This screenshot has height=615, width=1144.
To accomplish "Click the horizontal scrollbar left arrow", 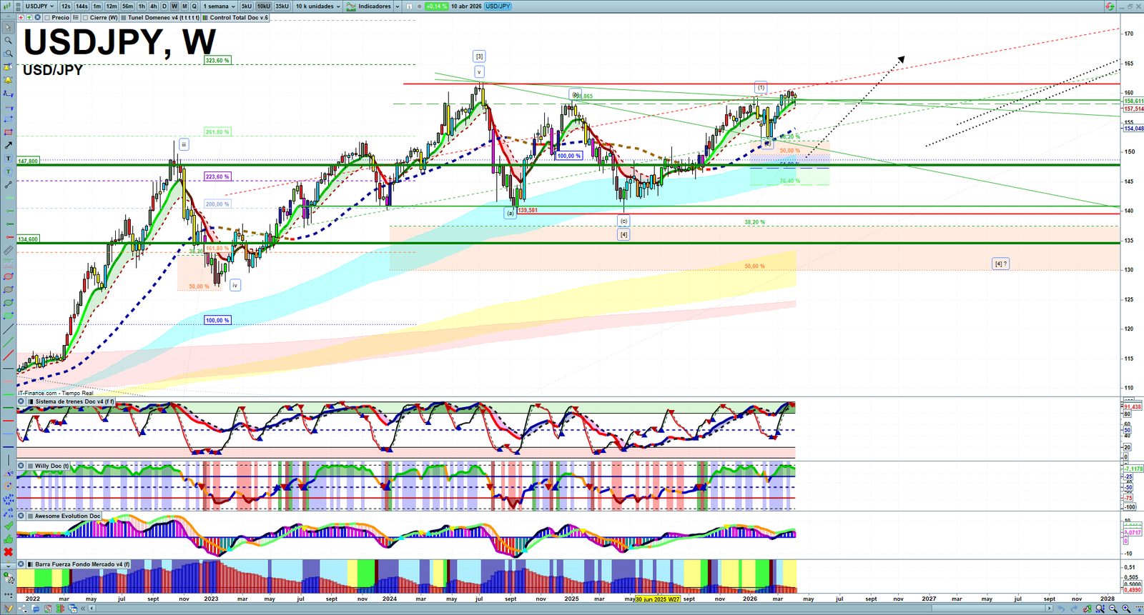I will (x=93, y=609).
